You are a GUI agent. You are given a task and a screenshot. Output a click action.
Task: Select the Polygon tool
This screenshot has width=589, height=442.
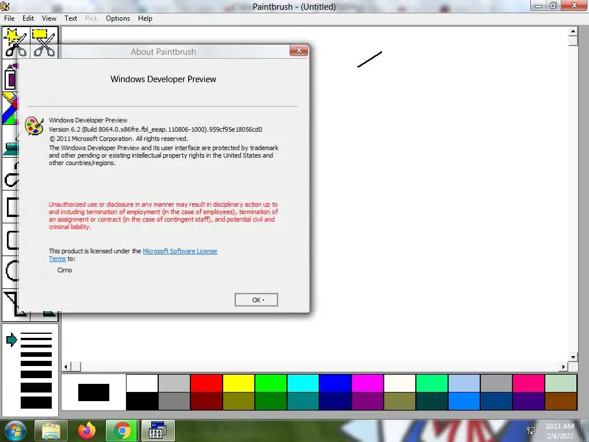point(10,304)
